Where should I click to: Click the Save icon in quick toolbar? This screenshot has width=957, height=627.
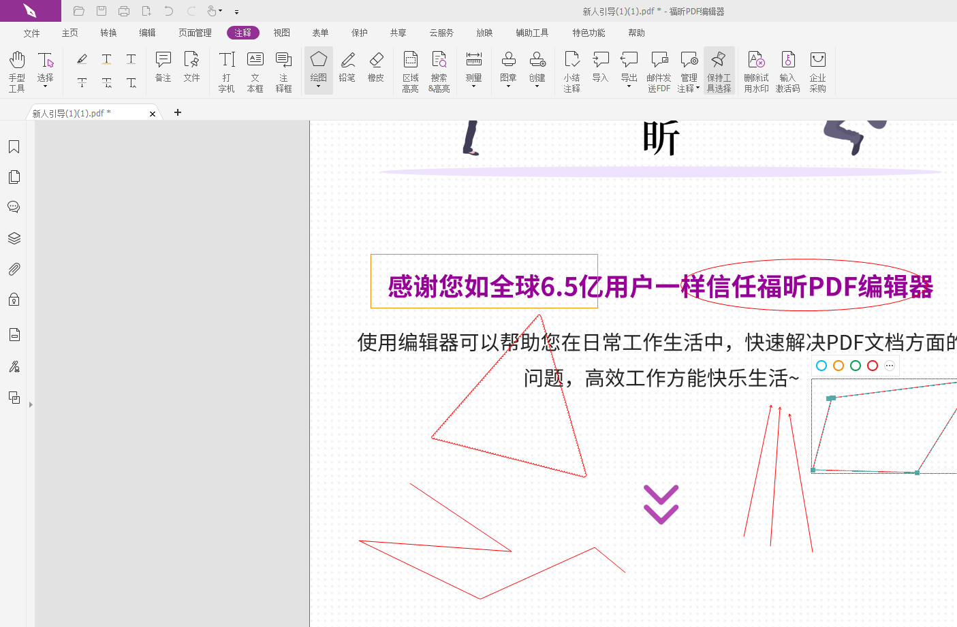(x=101, y=11)
